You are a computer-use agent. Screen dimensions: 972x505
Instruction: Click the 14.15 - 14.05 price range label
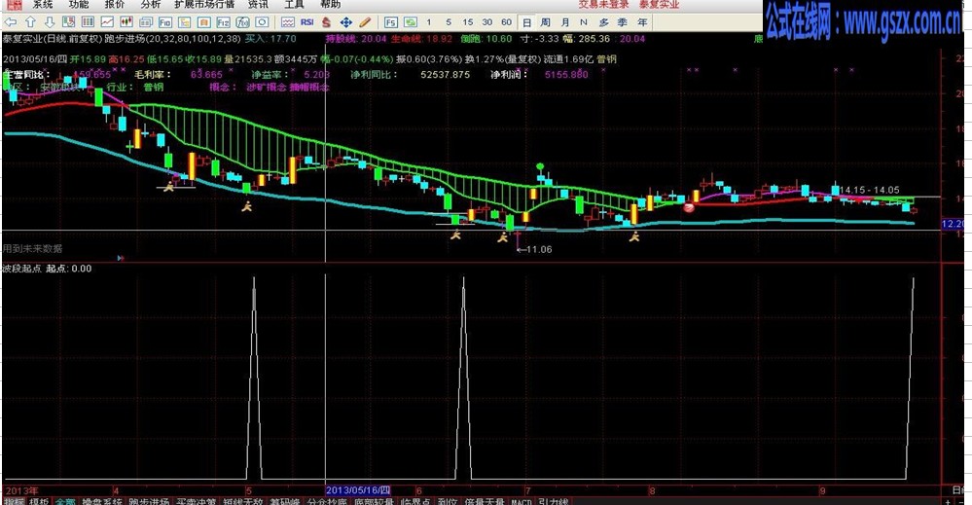click(x=869, y=191)
